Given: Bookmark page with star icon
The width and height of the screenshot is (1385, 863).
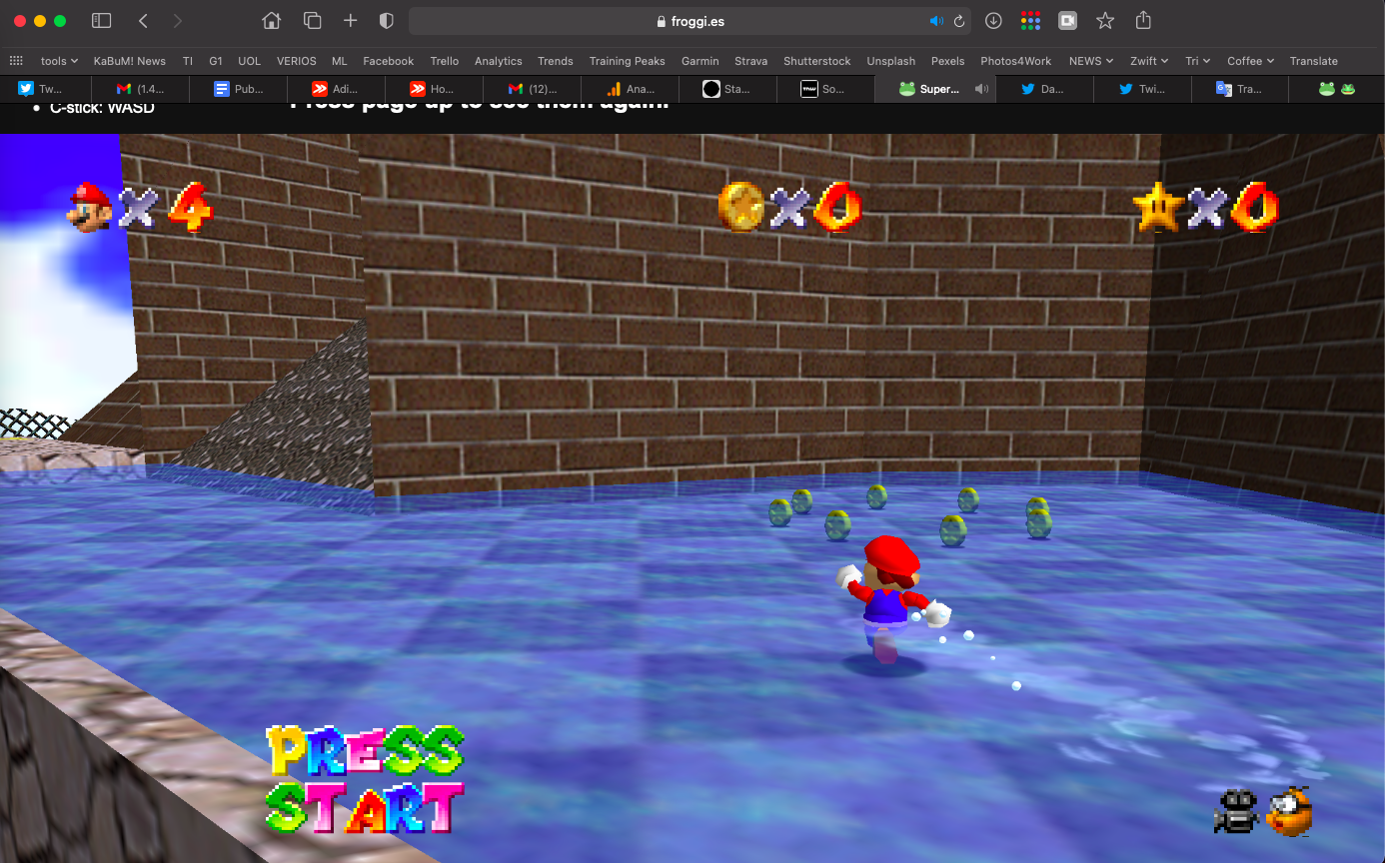Looking at the screenshot, I should (x=1105, y=21).
